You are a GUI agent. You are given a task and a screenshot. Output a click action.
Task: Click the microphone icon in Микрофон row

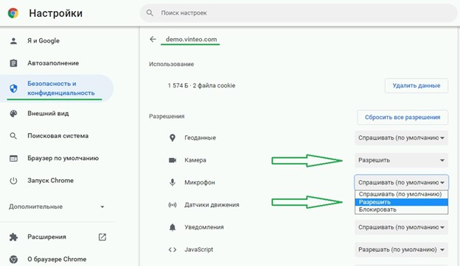pyautogui.click(x=172, y=182)
